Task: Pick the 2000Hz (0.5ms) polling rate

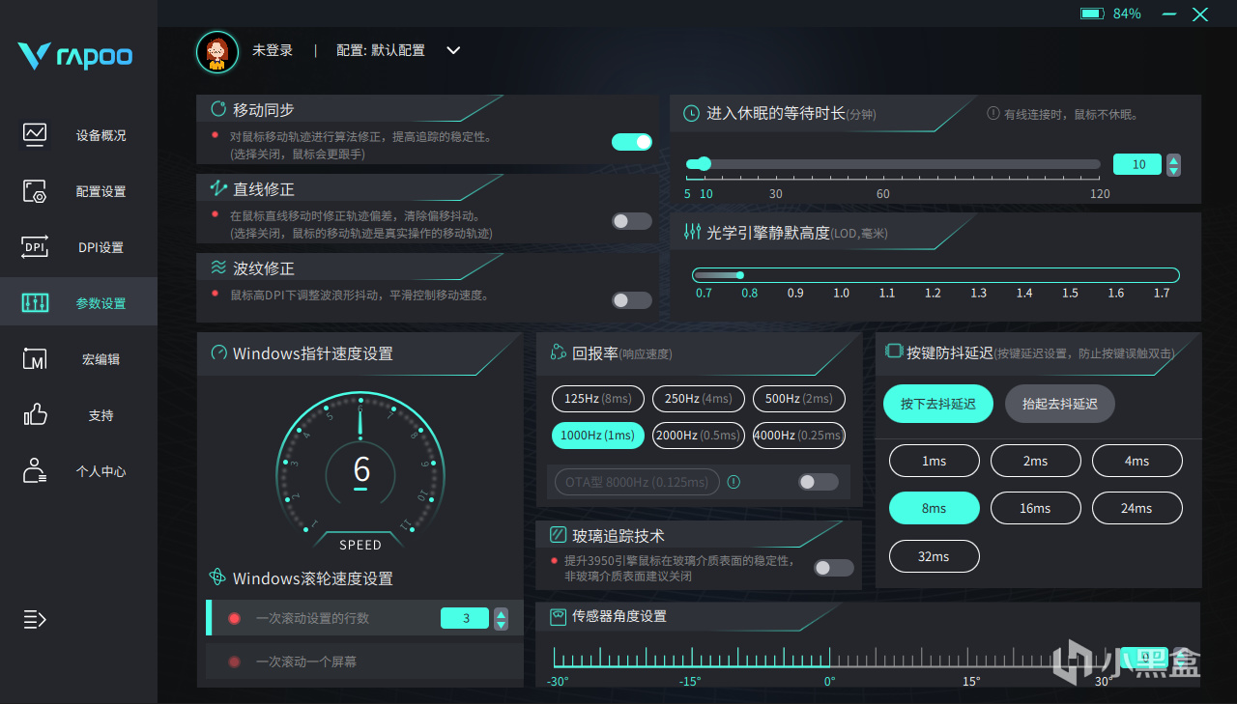Action: click(698, 436)
